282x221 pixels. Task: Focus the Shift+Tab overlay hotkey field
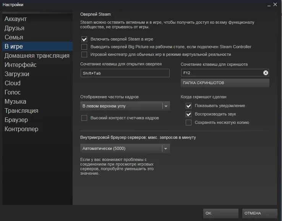click(x=125, y=73)
